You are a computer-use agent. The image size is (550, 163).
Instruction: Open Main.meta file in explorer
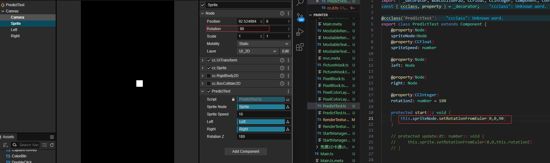tap(332, 24)
